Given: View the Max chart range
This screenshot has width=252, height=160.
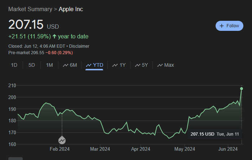Looking at the screenshot, I should click(165, 65).
